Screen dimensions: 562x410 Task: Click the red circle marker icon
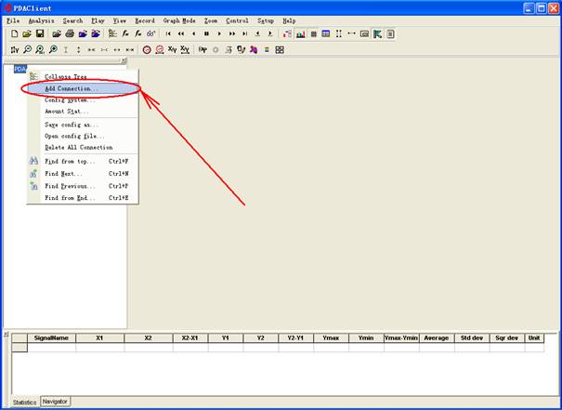pyautogui.click(x=147, y=48)
